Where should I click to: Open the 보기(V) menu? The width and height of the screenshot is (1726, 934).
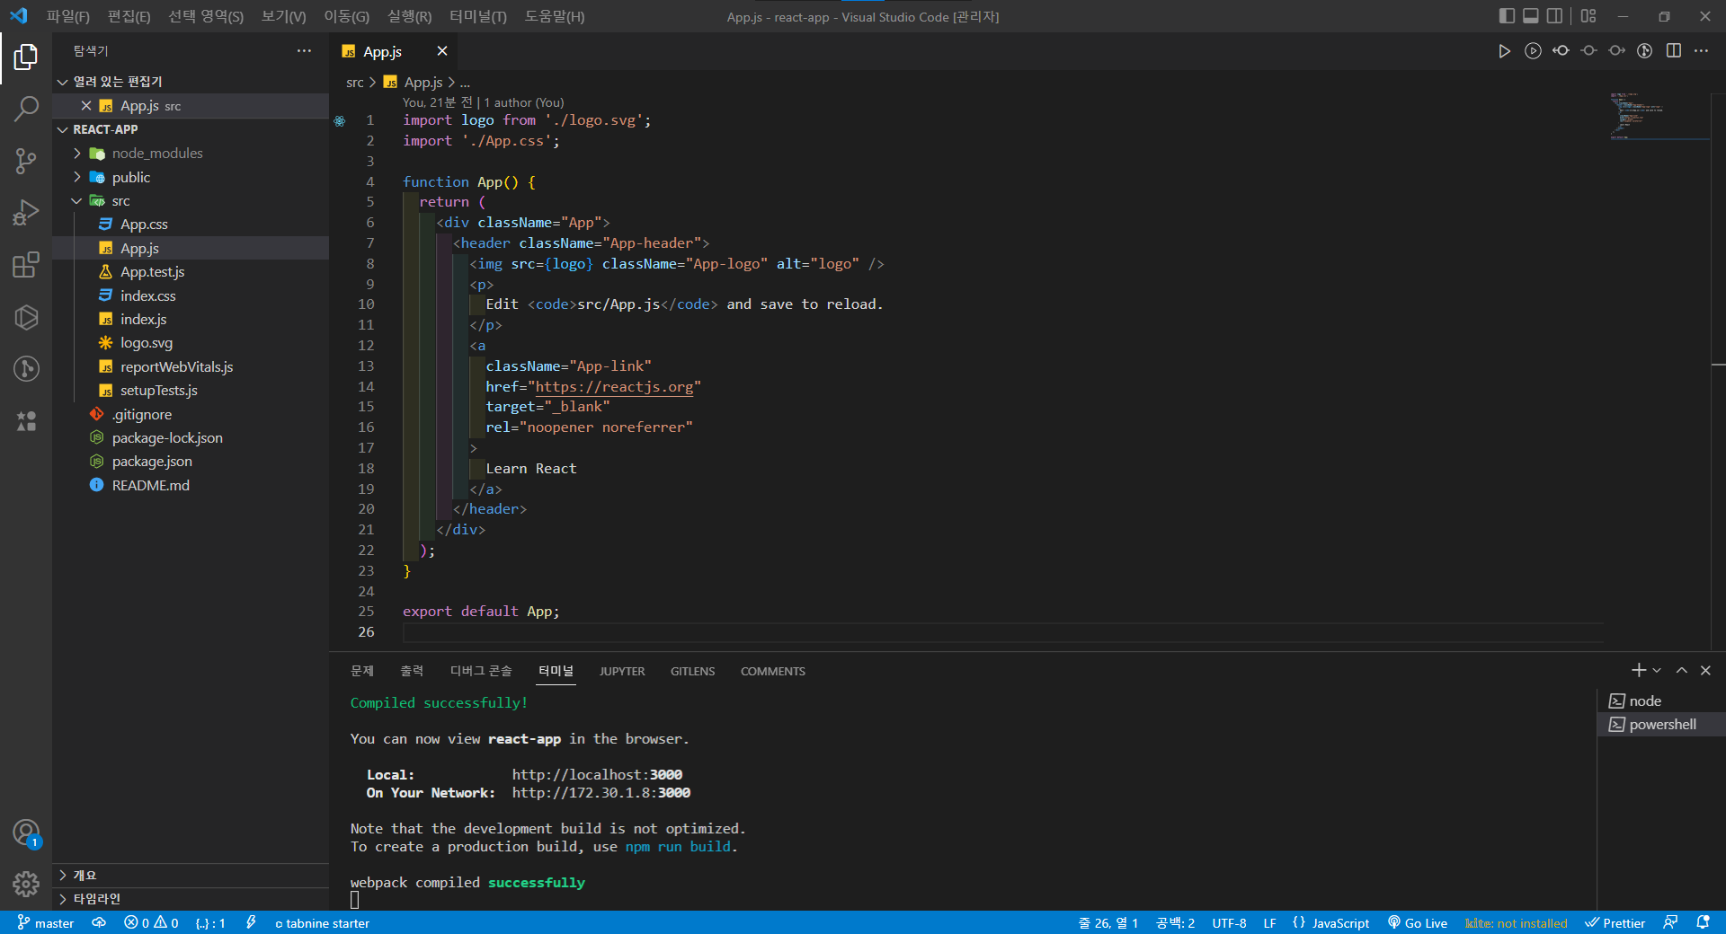[284, 16]
